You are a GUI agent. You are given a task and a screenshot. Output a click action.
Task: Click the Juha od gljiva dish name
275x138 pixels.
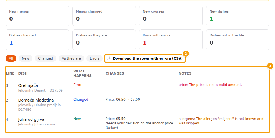click(x=31, y=119)
